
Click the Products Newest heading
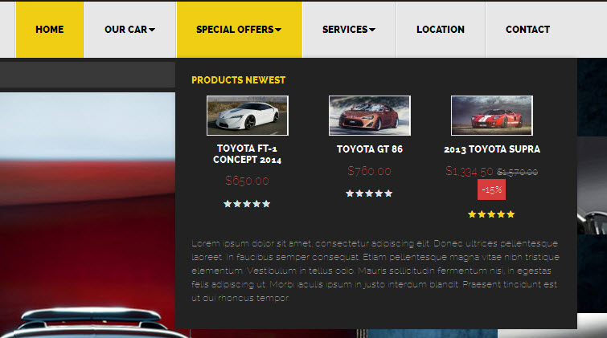point(239,80)
